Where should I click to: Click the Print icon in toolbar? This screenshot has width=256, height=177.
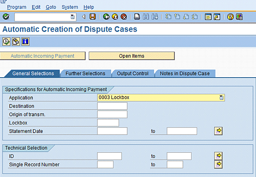point(137,17)
